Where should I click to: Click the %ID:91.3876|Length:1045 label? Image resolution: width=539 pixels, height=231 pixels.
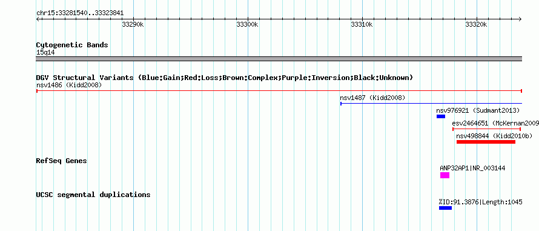[481, 202]
